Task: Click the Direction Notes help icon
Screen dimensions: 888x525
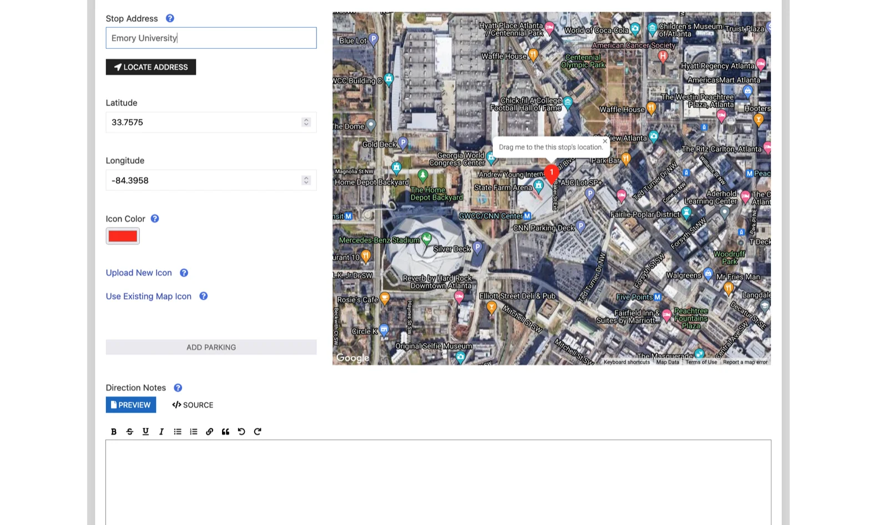Action: tap(178, 388)
